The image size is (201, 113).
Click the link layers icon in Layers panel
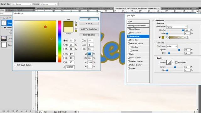click(x=4, y=111)
